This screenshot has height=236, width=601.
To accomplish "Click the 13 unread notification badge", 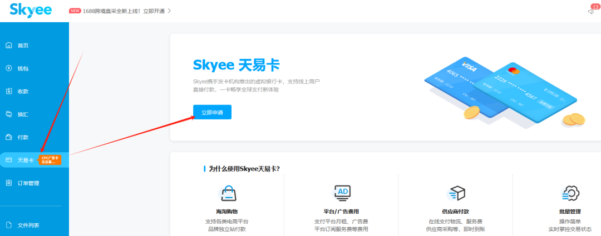I will point(595,7).
